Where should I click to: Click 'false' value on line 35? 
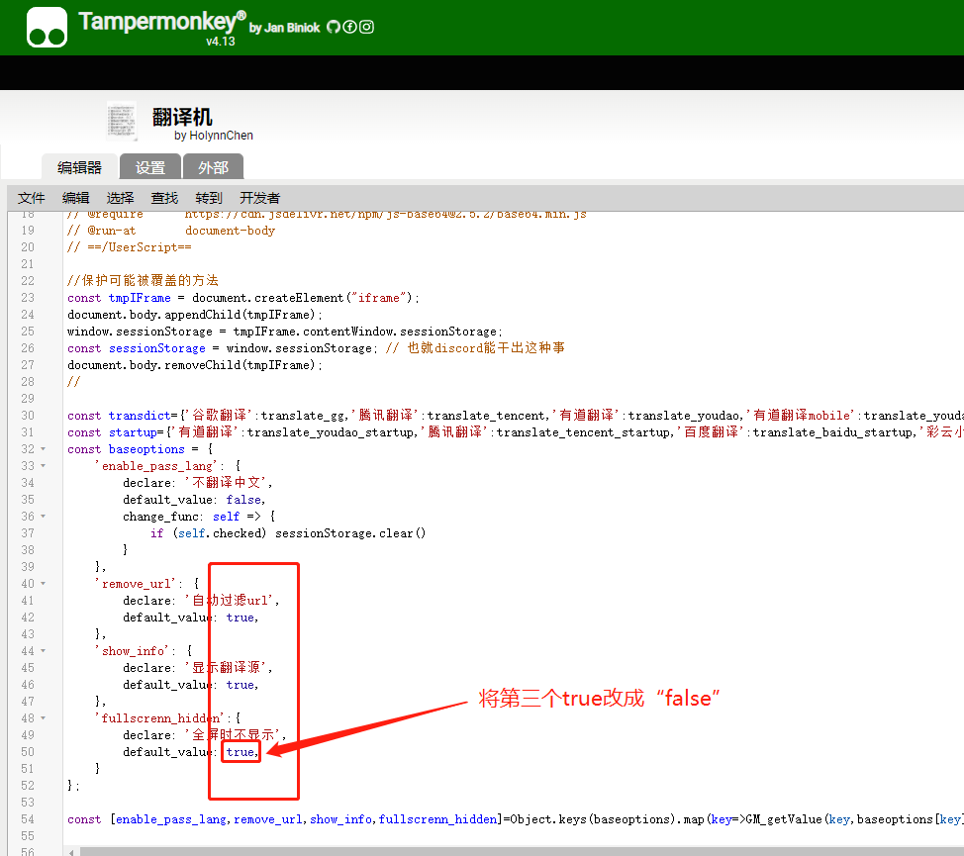point(242,500)
